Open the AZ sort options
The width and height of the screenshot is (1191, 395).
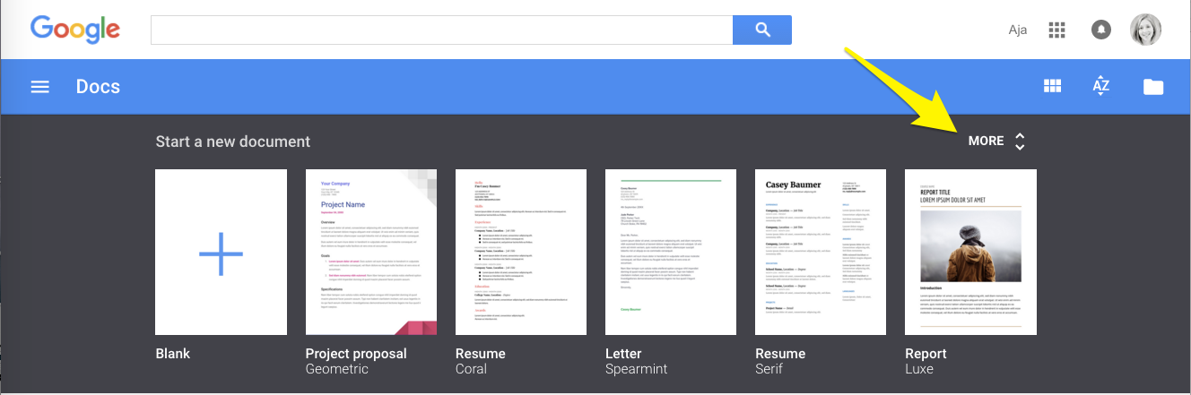pyautogui.click(x=1101, y=86)
